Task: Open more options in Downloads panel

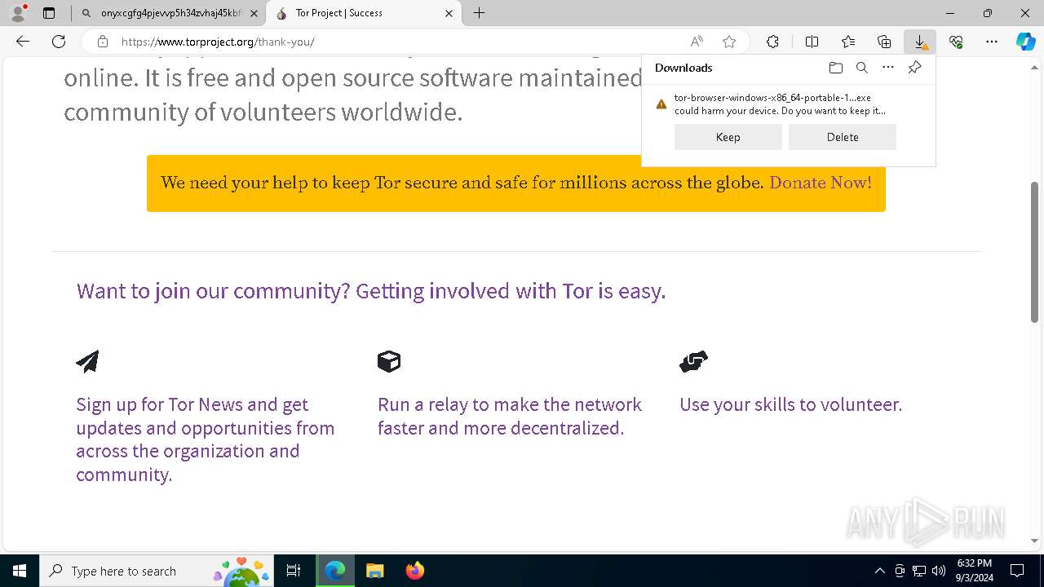Action: pos(888,68)
